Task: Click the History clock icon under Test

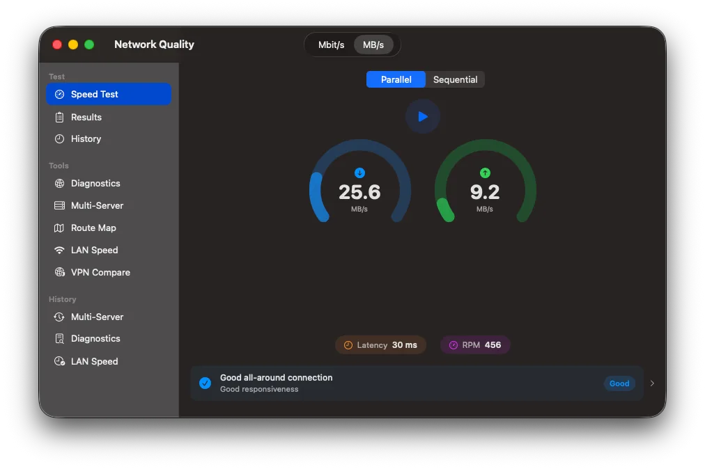Action: (59, 138)
